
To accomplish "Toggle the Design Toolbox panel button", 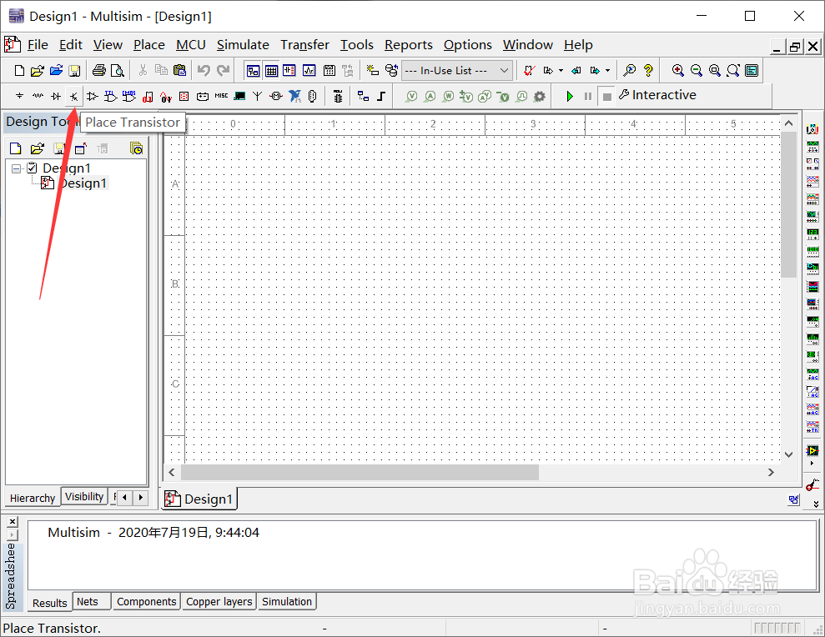I will 253,71.
